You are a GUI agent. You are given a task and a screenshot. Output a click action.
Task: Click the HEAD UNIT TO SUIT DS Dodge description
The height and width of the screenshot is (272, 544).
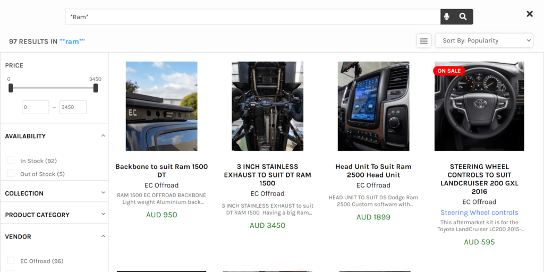pyautogui.click(x=373, y=201)
